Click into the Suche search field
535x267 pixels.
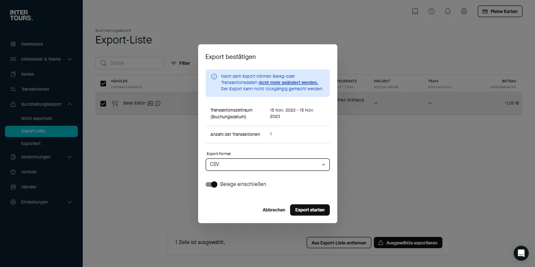(130, 63)
